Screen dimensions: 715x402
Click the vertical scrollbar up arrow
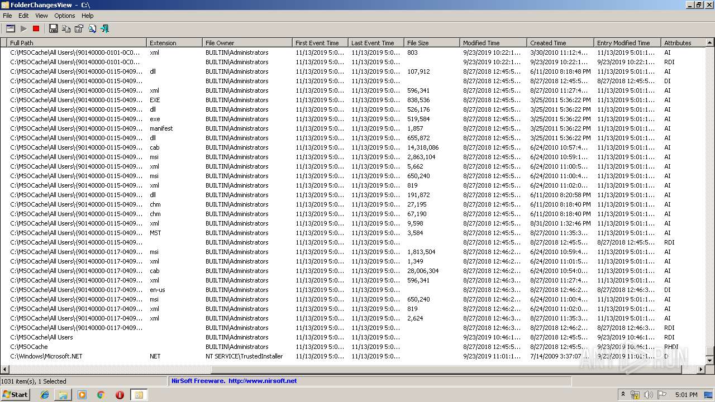710,42
